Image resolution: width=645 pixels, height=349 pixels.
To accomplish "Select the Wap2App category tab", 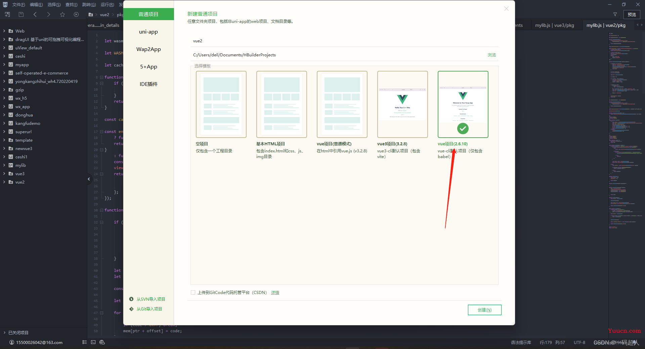I will click(x=148, y=49).
